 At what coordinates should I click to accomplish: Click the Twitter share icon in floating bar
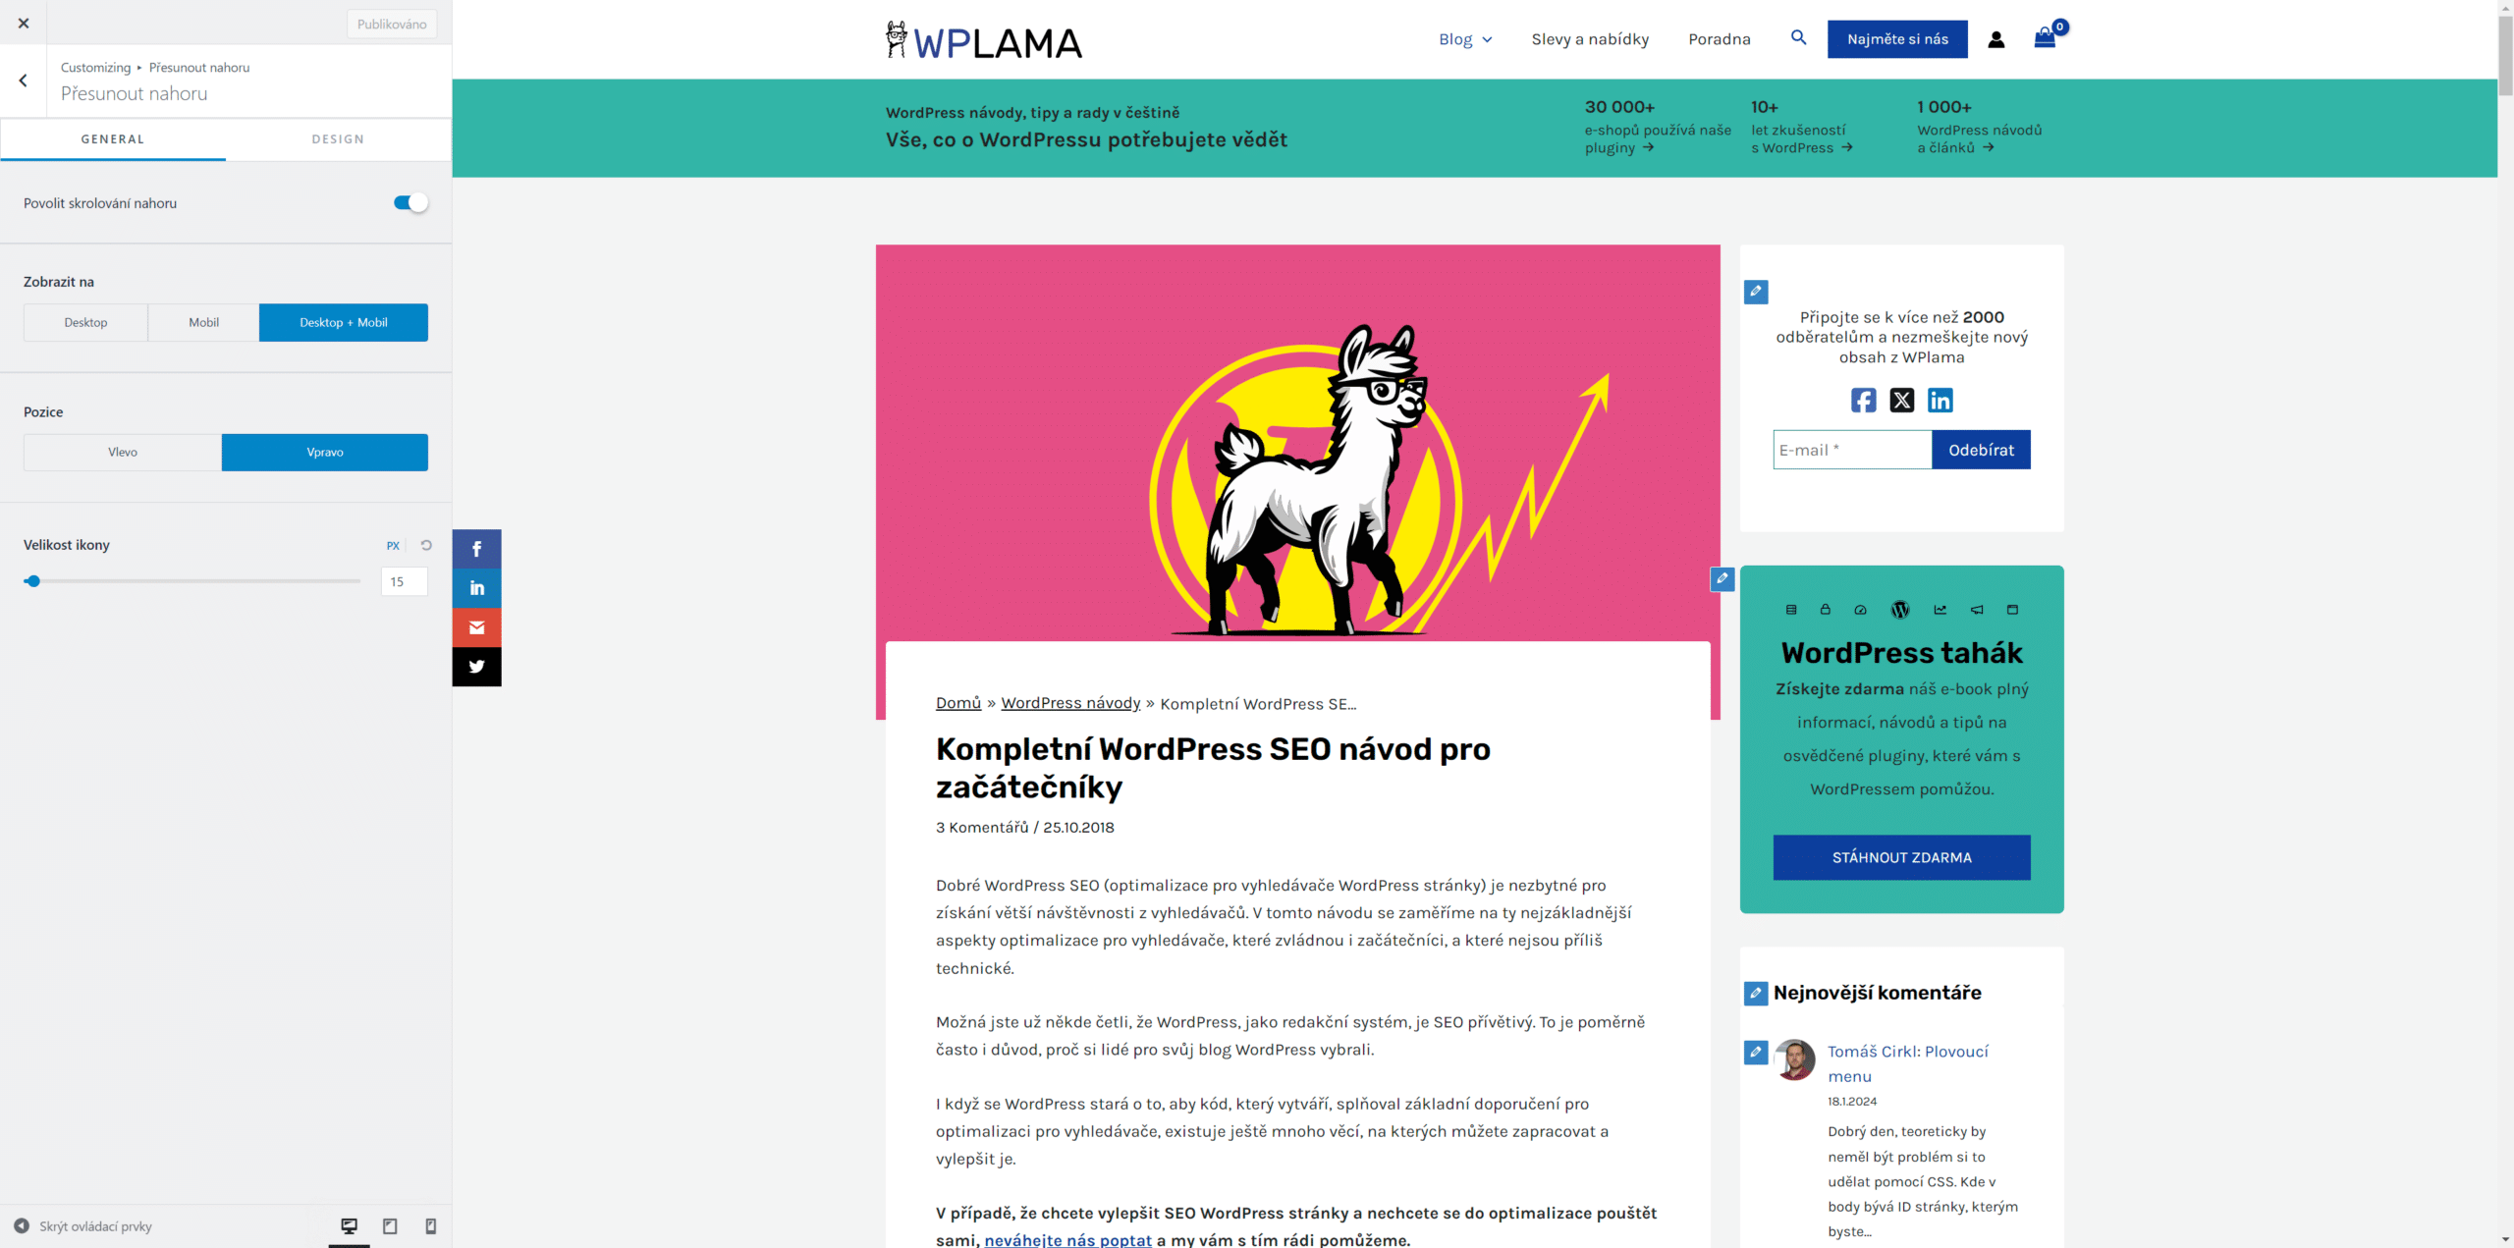point(476,667)
